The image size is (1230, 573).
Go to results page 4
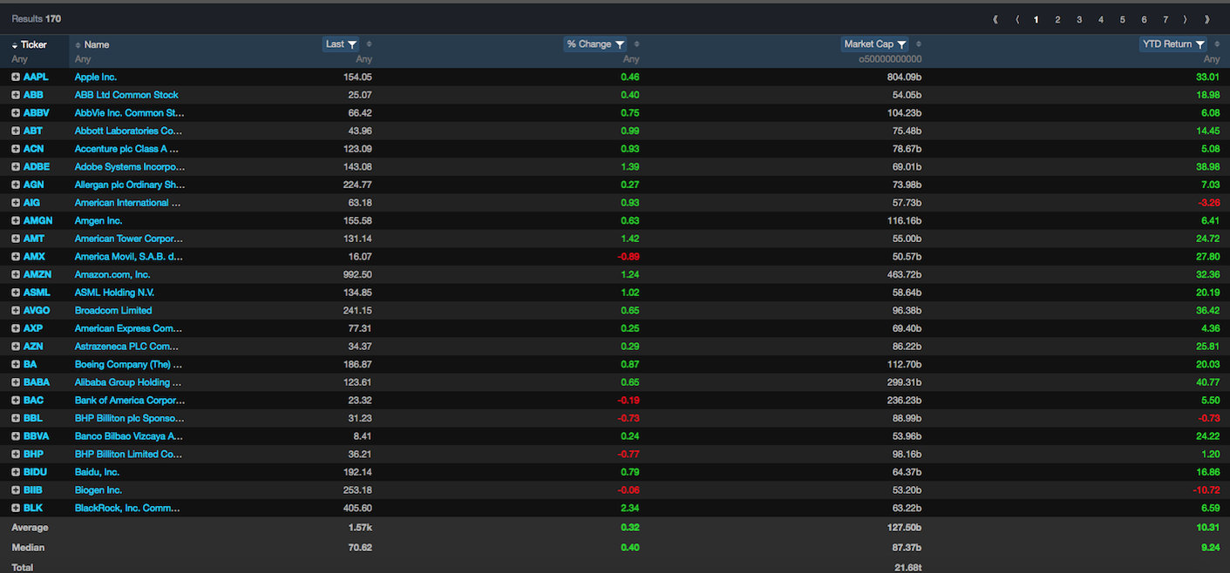click(x=1101, y=19)
